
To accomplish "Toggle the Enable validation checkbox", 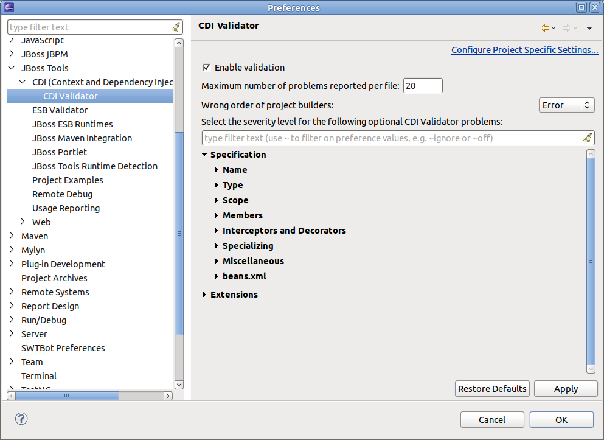I will [x=207, y=68].
